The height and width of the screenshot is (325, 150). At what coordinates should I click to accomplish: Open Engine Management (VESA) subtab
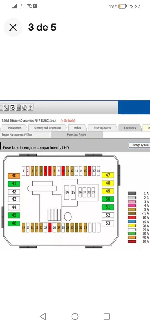(17, 135)
